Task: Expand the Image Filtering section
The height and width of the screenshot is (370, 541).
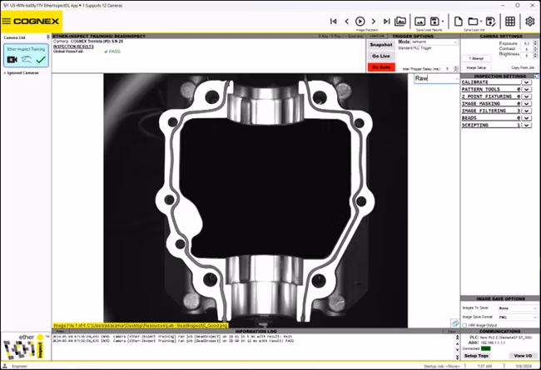Action: 526,111
